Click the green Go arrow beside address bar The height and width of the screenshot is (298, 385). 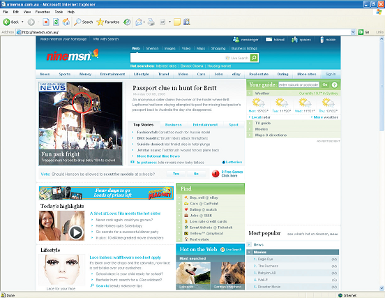tap(361, 32)
